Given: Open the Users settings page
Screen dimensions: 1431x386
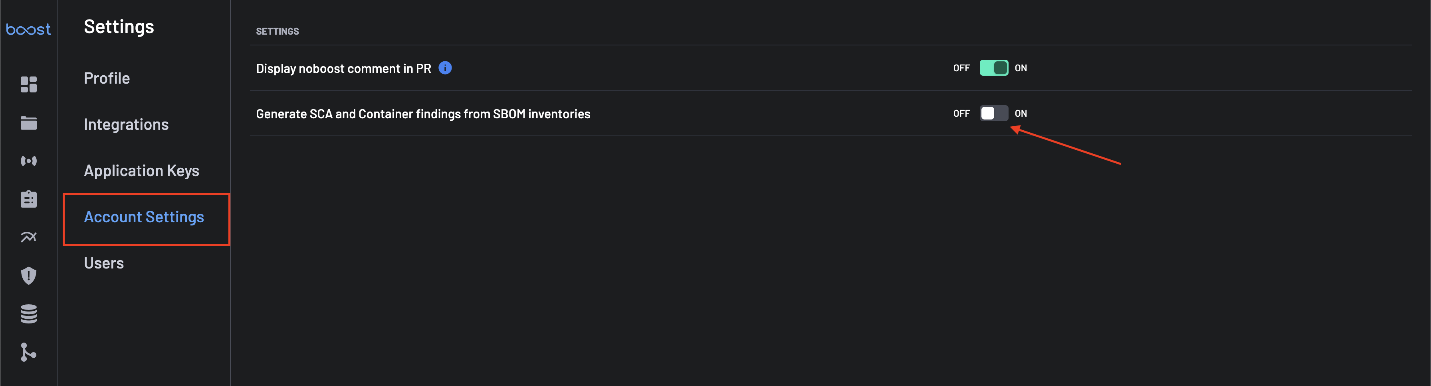Looking at the screenshot, I should tap(104, 263).
